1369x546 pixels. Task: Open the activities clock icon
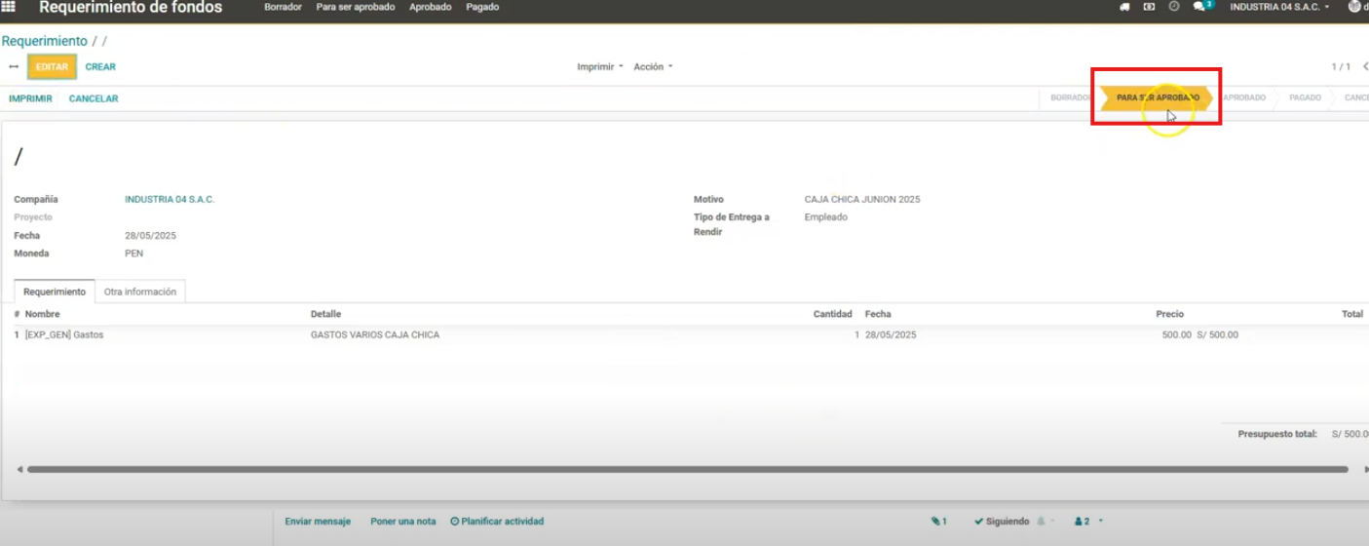pos(1174,7)
